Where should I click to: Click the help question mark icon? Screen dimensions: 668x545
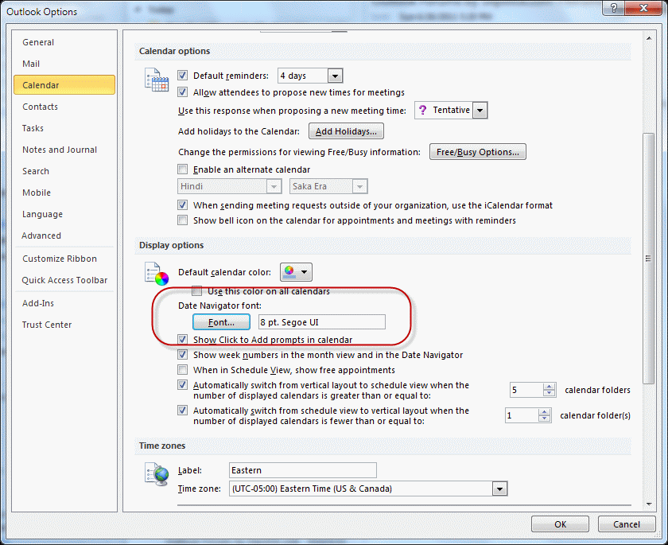click(612, 10)
